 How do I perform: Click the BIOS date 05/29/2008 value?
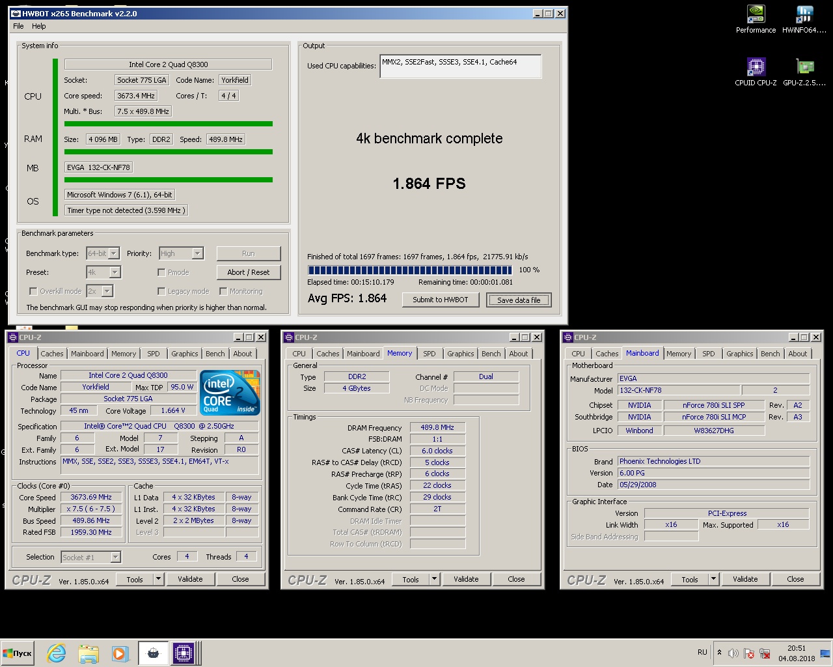pos(713,485)
